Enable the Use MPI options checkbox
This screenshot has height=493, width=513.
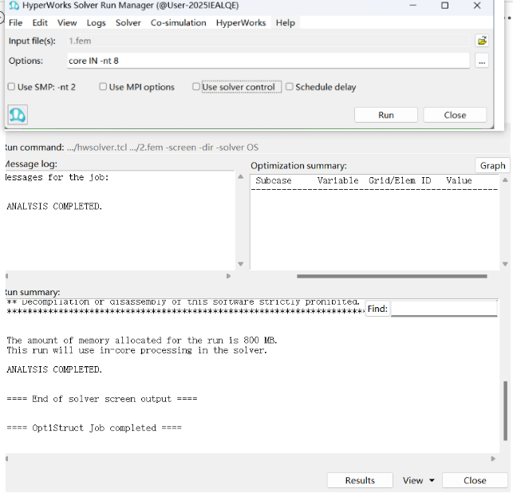(x=103, y=87)
